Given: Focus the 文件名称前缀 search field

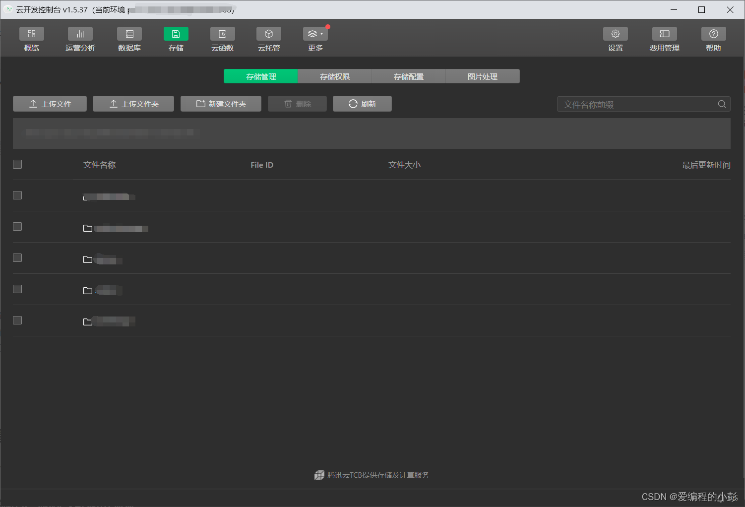Looking at the screenshot, I should [644, 104].
